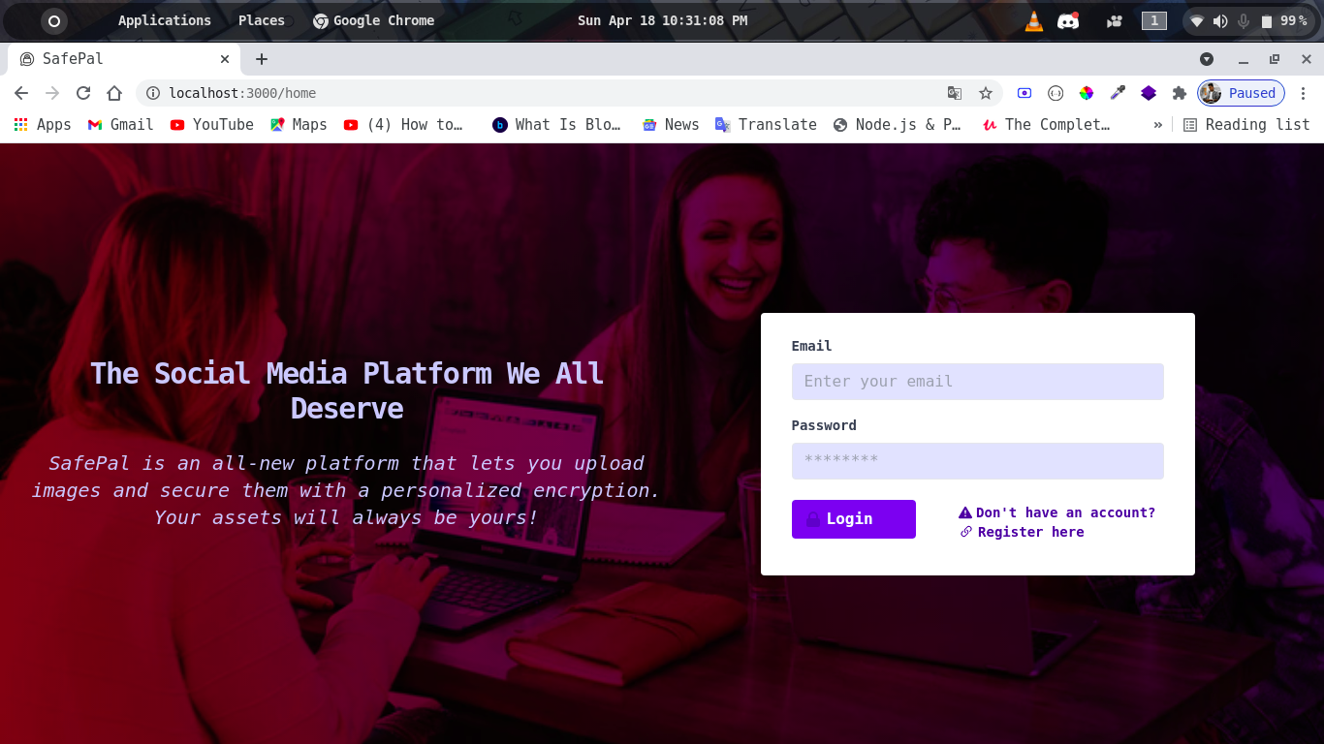The width and height of the screenshot is (1324, 744).
Task: Reload the current page
Action: coord(83,93)
